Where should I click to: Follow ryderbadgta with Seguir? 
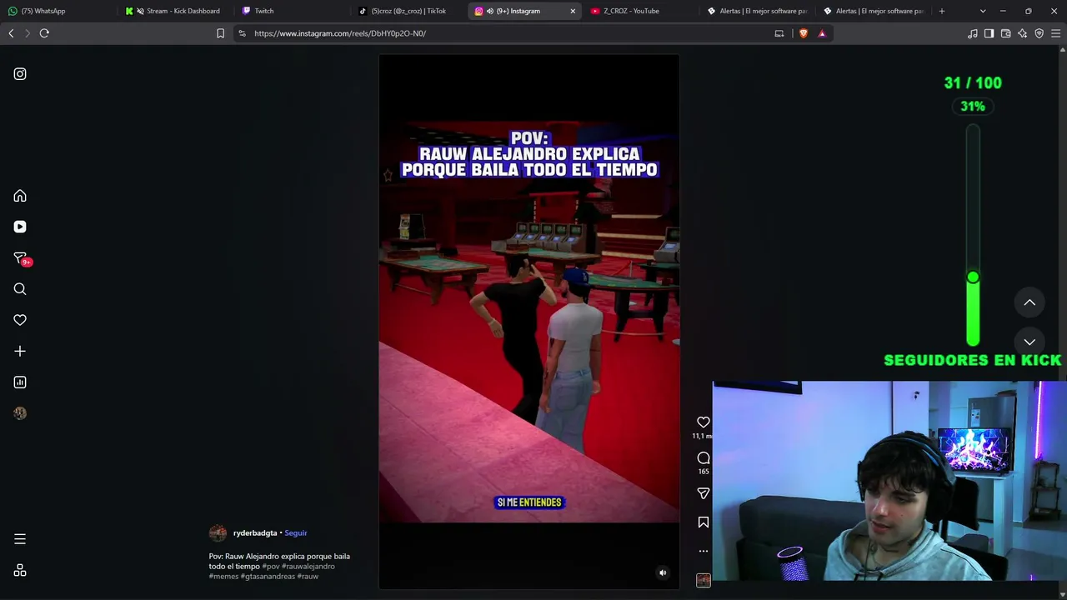296,533
